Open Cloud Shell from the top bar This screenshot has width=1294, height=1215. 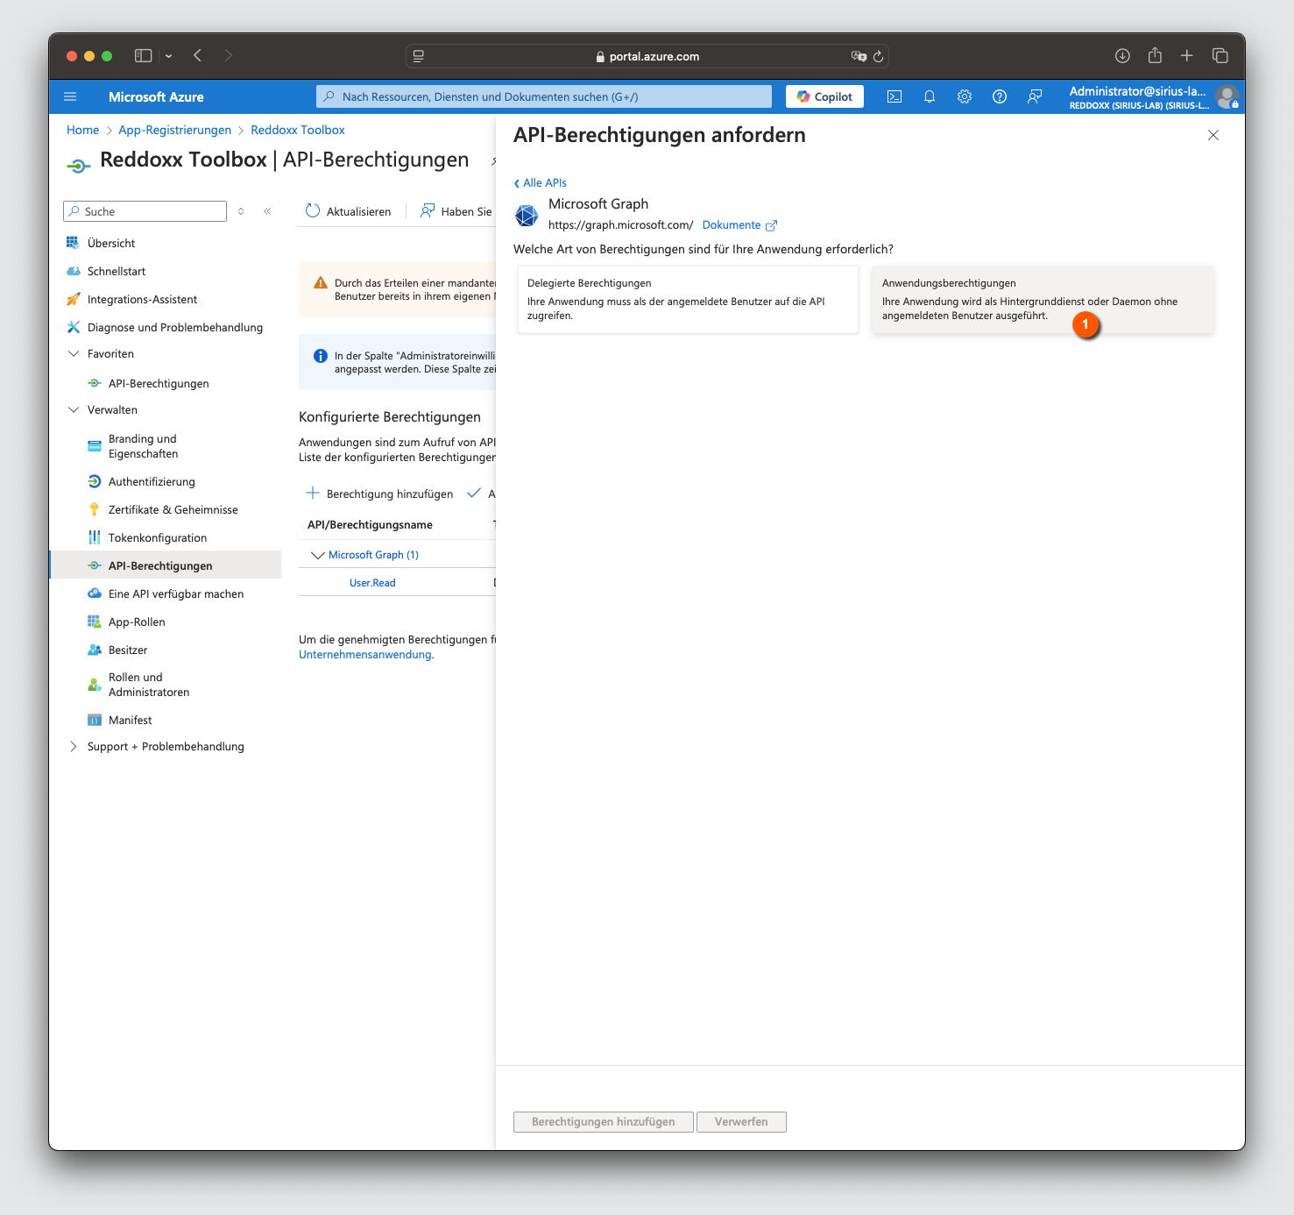(894, 96)
